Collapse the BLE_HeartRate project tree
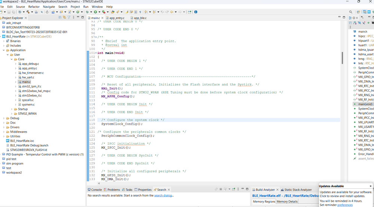Image resolution: width=374 pixels, height=207 pixels. (0, 36)
